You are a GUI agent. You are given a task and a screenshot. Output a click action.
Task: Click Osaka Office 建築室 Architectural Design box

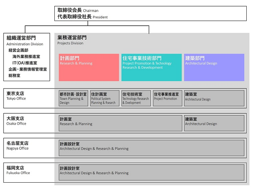214,123
